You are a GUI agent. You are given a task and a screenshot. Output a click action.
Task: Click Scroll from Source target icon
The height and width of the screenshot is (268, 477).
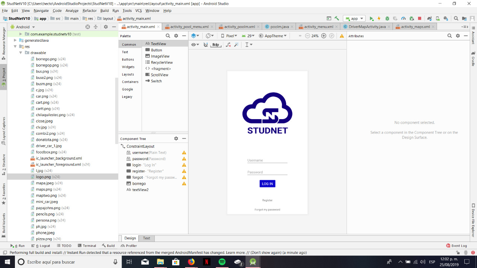tap(88, 27)
